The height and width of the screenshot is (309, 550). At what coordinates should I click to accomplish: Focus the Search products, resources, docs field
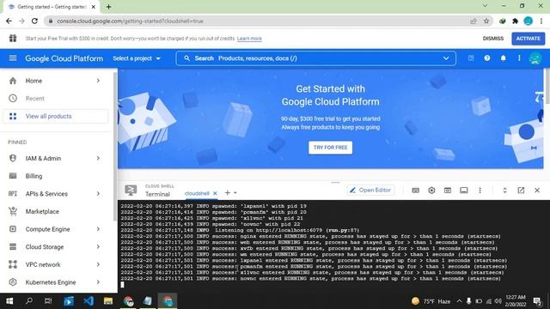click(315, 58)
